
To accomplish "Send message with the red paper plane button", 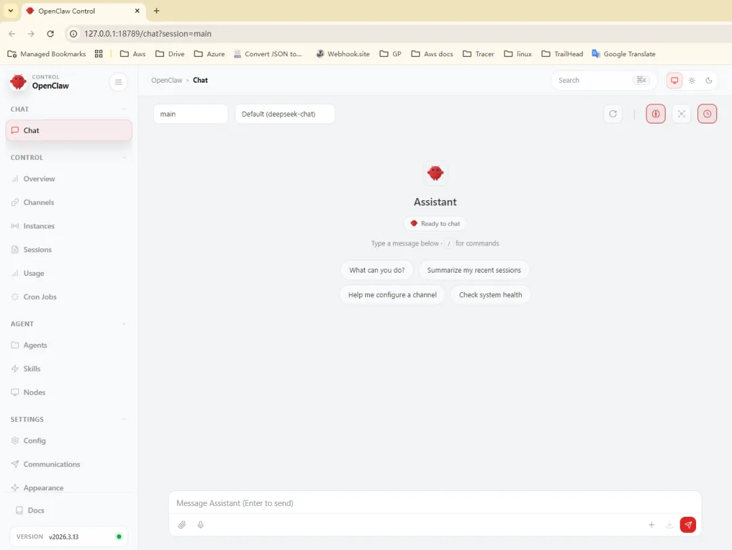I will pyautogui.click(x=688, y=525).
